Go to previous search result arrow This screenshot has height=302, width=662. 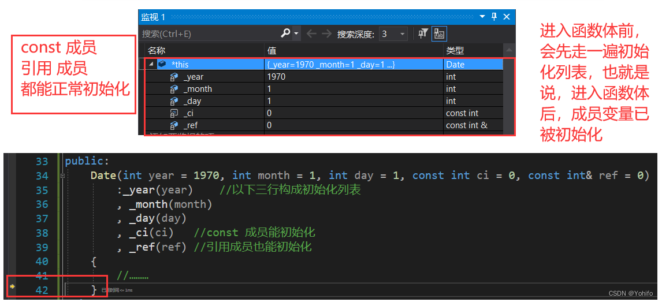pyautogui.click(x=311, y=33)
